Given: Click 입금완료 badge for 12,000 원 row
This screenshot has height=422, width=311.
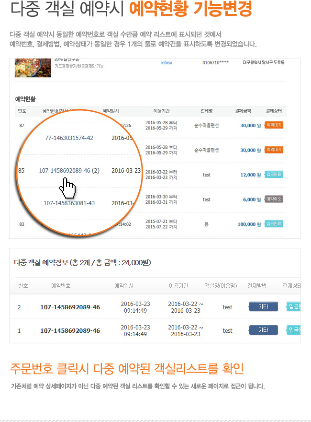Looking at the screenshot, I should click(274, 175).
